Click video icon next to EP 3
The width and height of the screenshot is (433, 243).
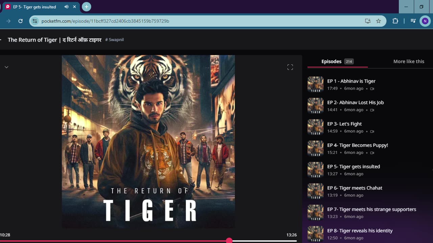(372, 131)
